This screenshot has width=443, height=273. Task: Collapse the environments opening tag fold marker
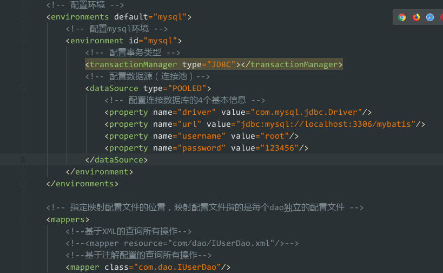[23, 17]
